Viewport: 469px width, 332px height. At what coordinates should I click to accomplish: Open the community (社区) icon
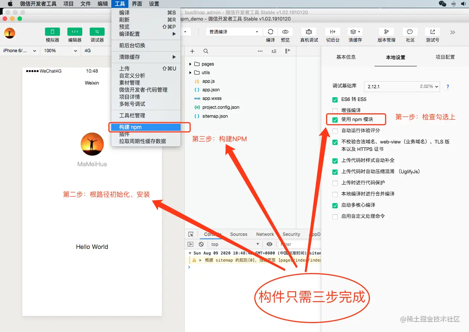click(x=410, y=32)
